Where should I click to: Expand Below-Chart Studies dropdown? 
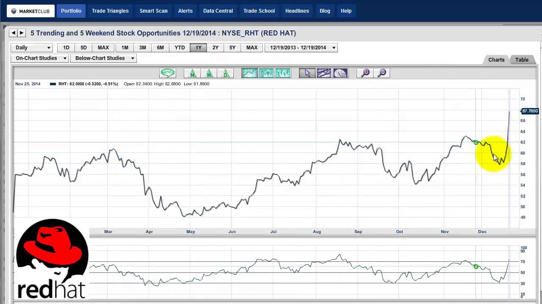click(x=104, y=58)
